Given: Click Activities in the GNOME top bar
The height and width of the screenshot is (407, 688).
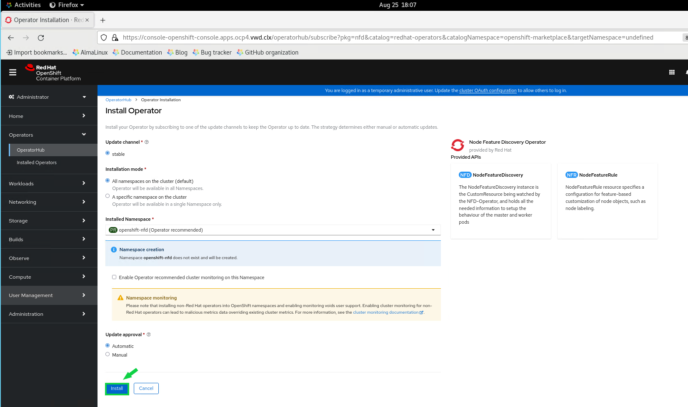Looking at the screenshot, I should (x=23, y=5).
